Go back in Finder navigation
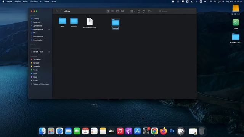This screenshot has height=137, width=244. tap(56, 11)
